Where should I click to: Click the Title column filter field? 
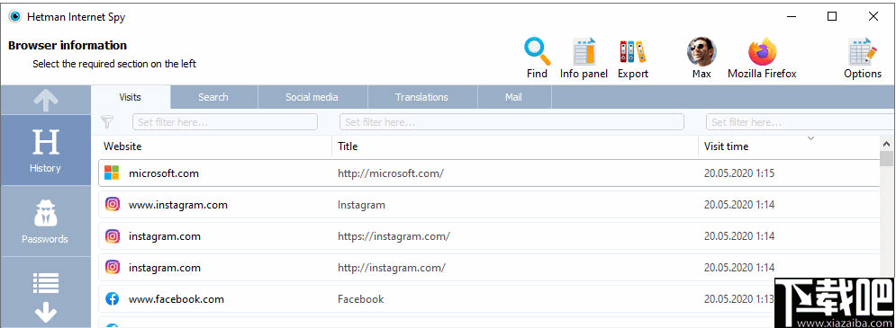click(512, 122)
